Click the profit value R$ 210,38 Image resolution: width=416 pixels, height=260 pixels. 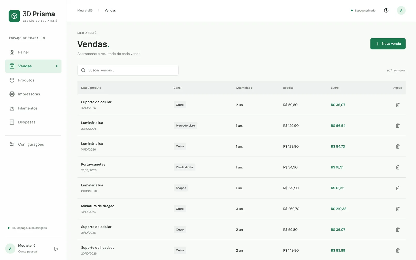[339, 209]
